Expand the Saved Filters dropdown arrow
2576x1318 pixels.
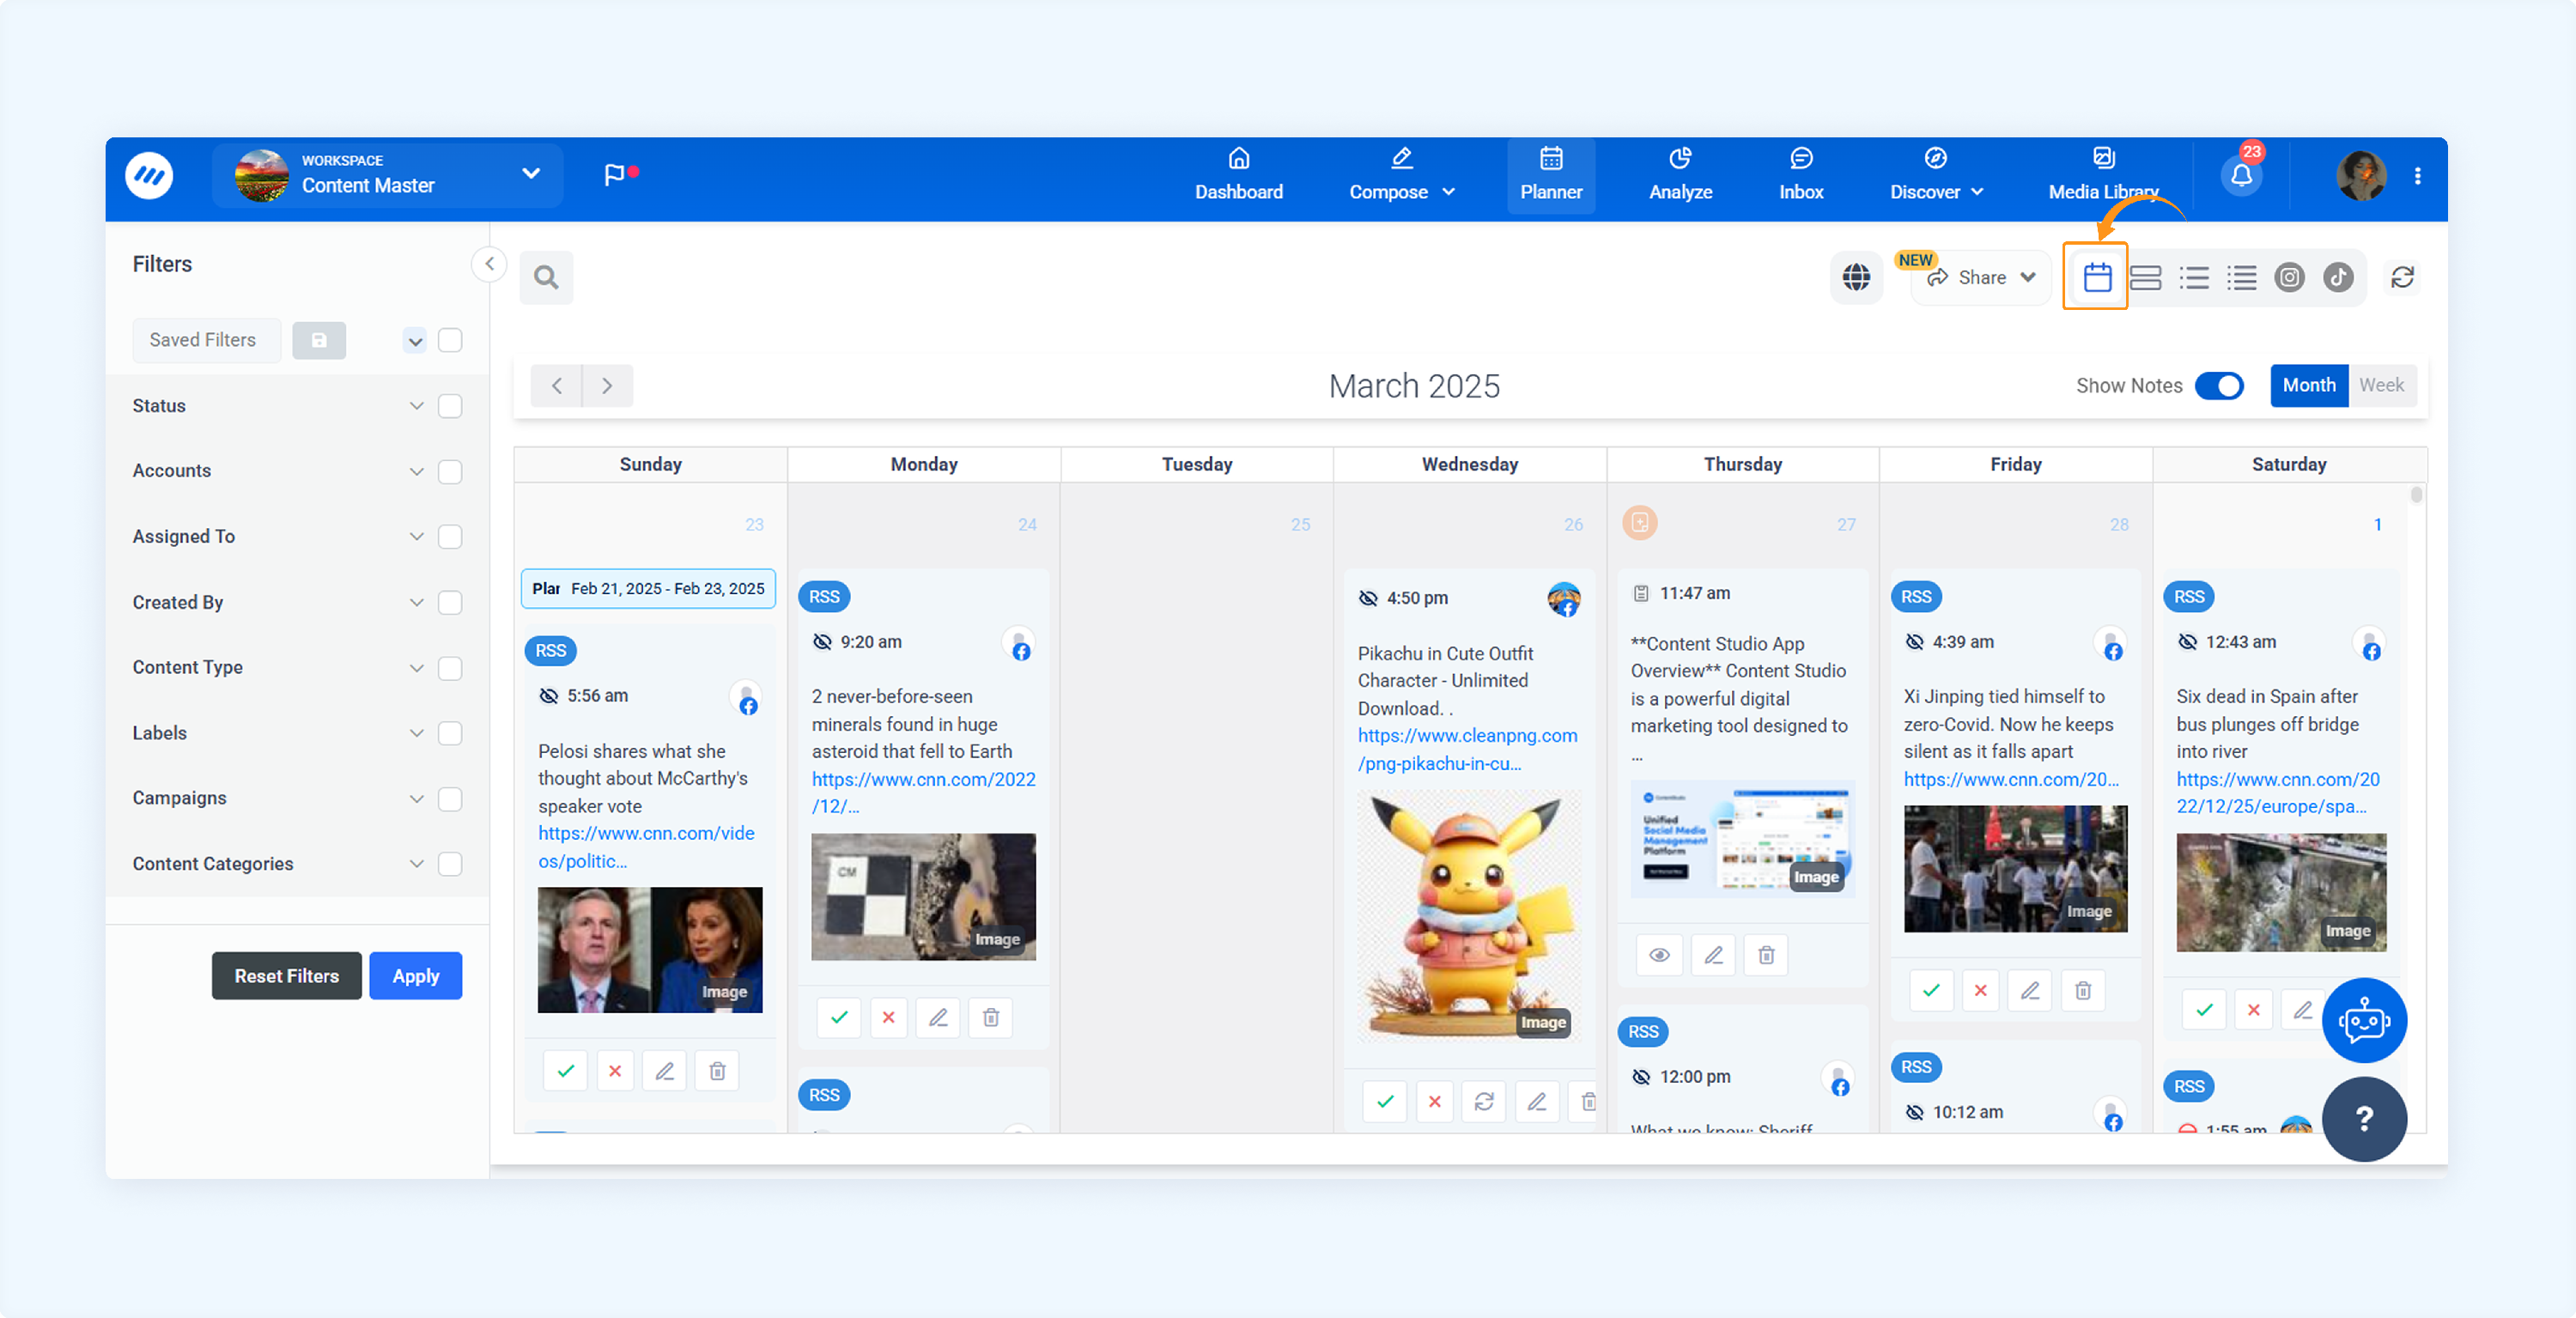click(415, 341)
